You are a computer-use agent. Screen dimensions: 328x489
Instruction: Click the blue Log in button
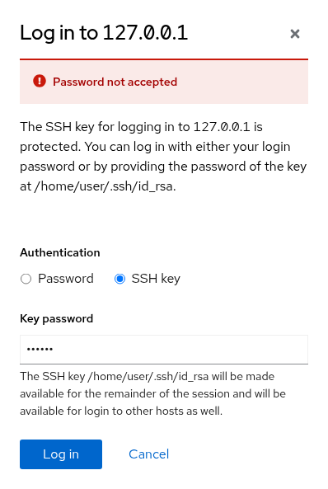(x=61, y=454)
